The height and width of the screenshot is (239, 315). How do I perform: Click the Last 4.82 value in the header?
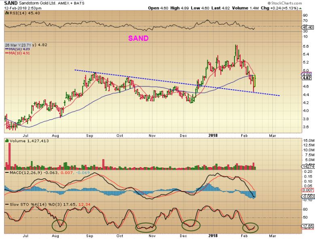(x=220, y=8)
